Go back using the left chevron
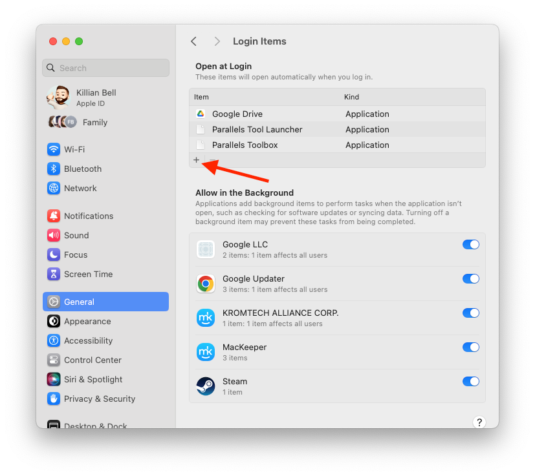Image resolution: width=535 pixels, height=476 pixels. click(x=193, y=41)
